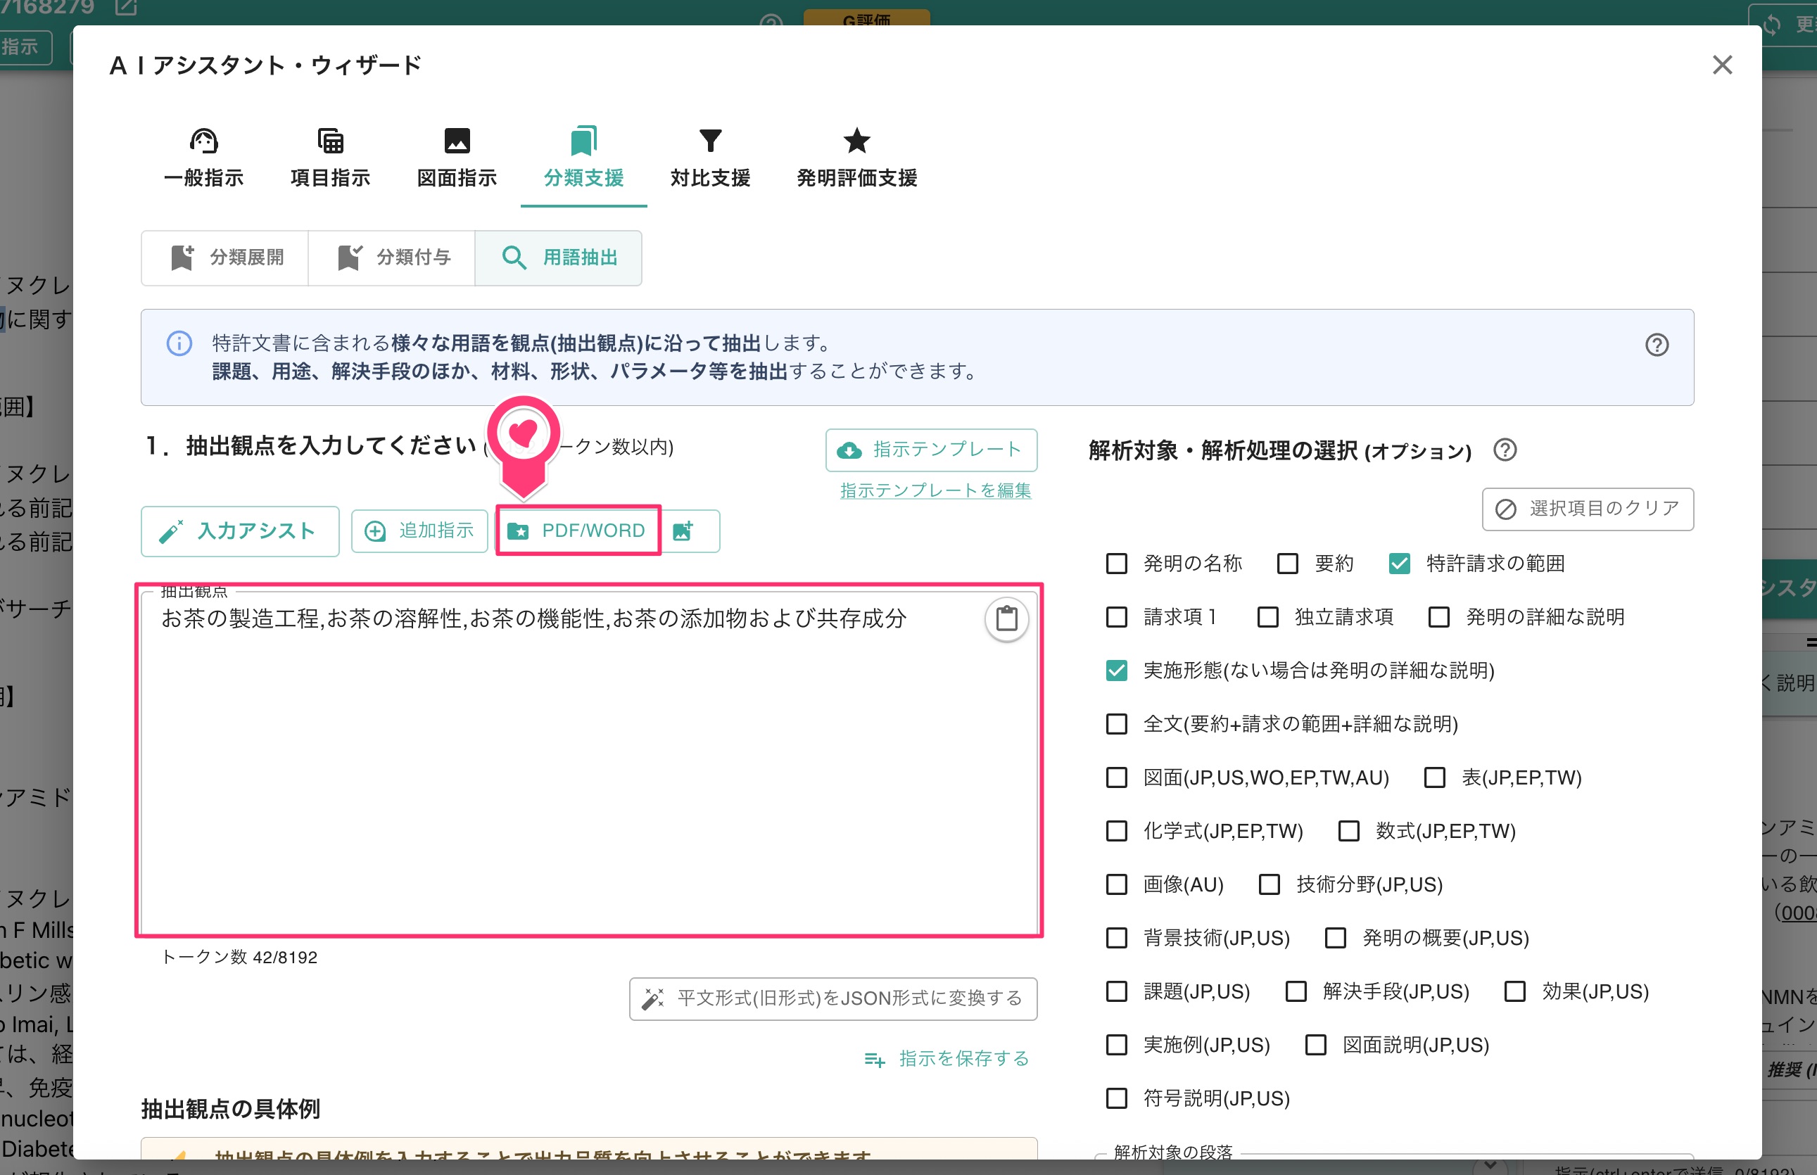This screenshot has height=1175, width=1817.
Task: Close the AIアシスタント・ウィザード dialog
Action: click(x=1723, y=65)
